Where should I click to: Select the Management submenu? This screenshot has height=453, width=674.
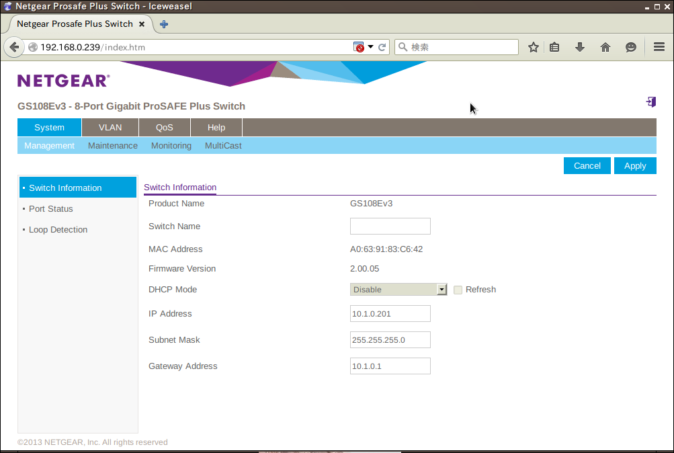pos(50,146)
